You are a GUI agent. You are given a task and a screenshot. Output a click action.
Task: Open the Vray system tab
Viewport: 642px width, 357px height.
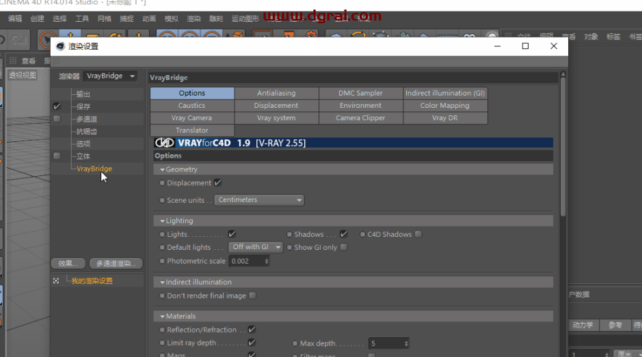276,118
